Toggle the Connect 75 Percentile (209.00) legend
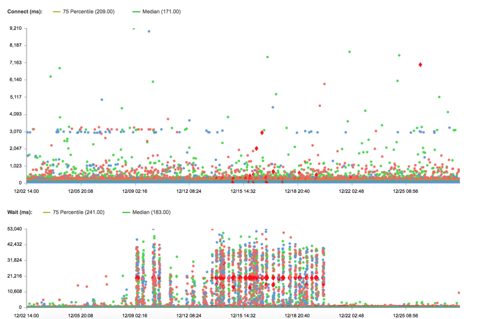The height and width of the screenshot is (319, 478). pos(84,12)
